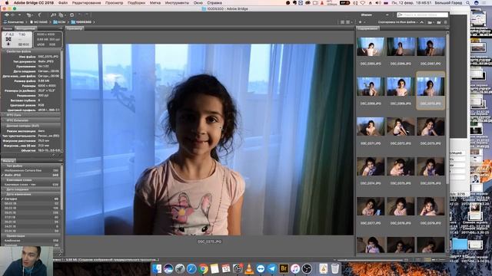Open the Инструменты menu

tap(177, 3)
